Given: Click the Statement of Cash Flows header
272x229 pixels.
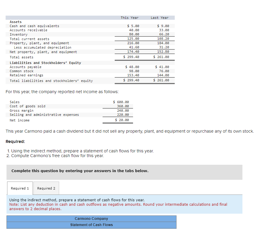Looking at the screenshot, I should [x=91, y=225].
